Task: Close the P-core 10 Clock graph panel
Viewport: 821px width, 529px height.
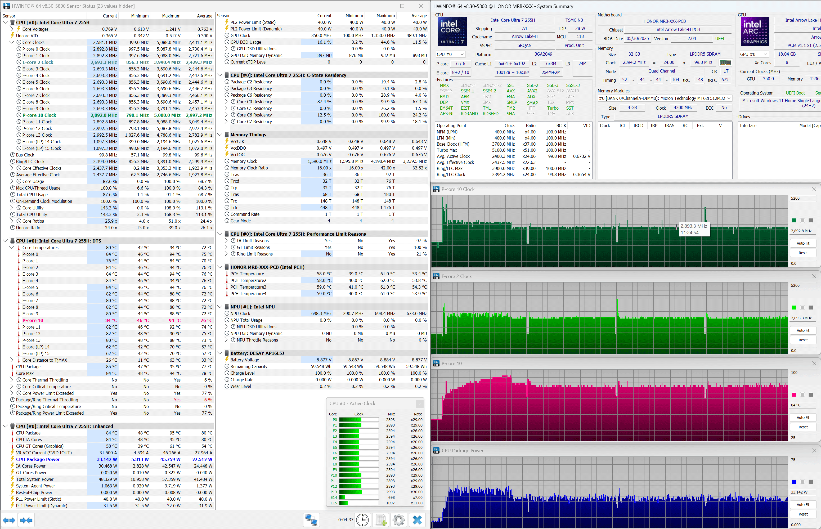Action: pyautogui.click(x=814, y=189)
